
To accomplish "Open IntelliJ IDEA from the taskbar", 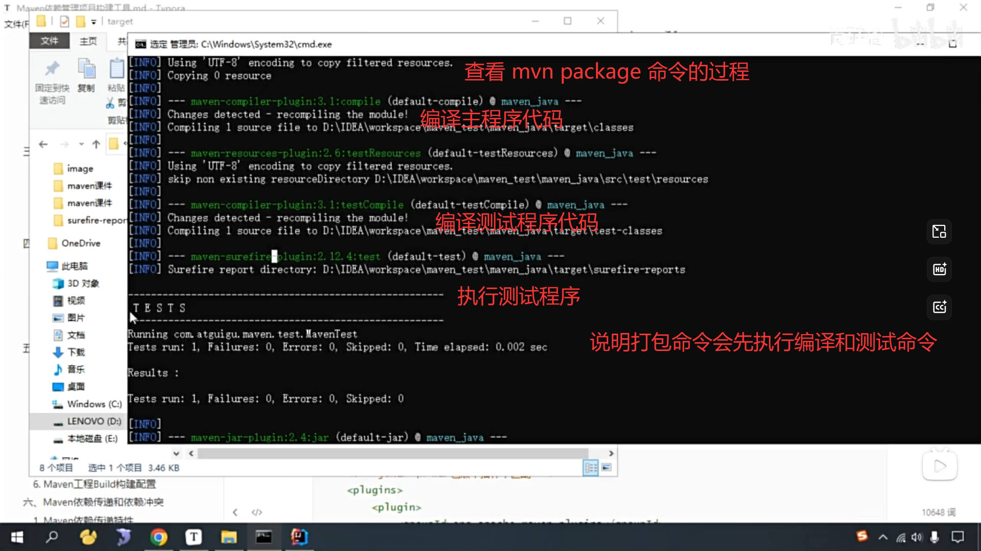I will (299, 537).
